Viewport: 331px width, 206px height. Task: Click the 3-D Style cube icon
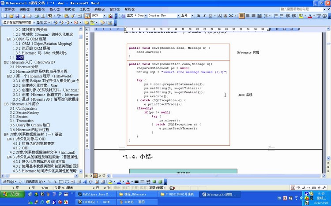click(160, 181)
